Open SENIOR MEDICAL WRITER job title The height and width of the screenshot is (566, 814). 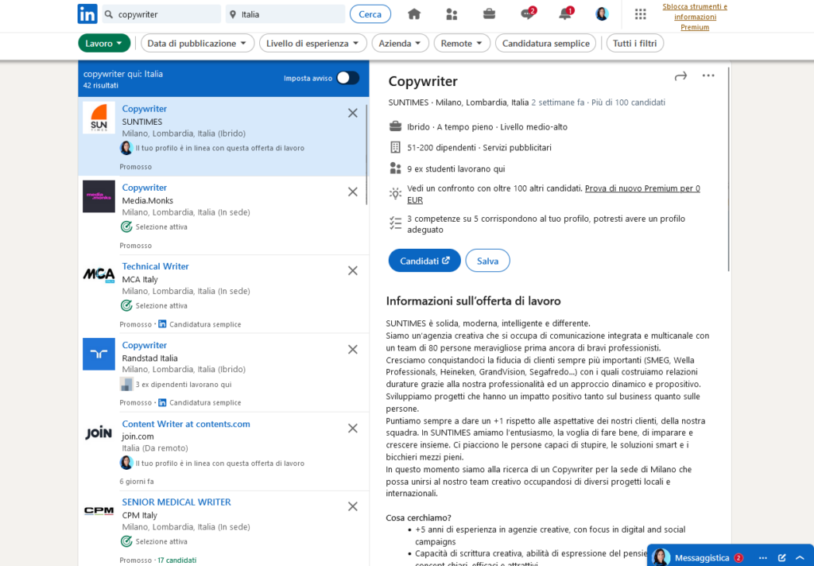[176, 502]
